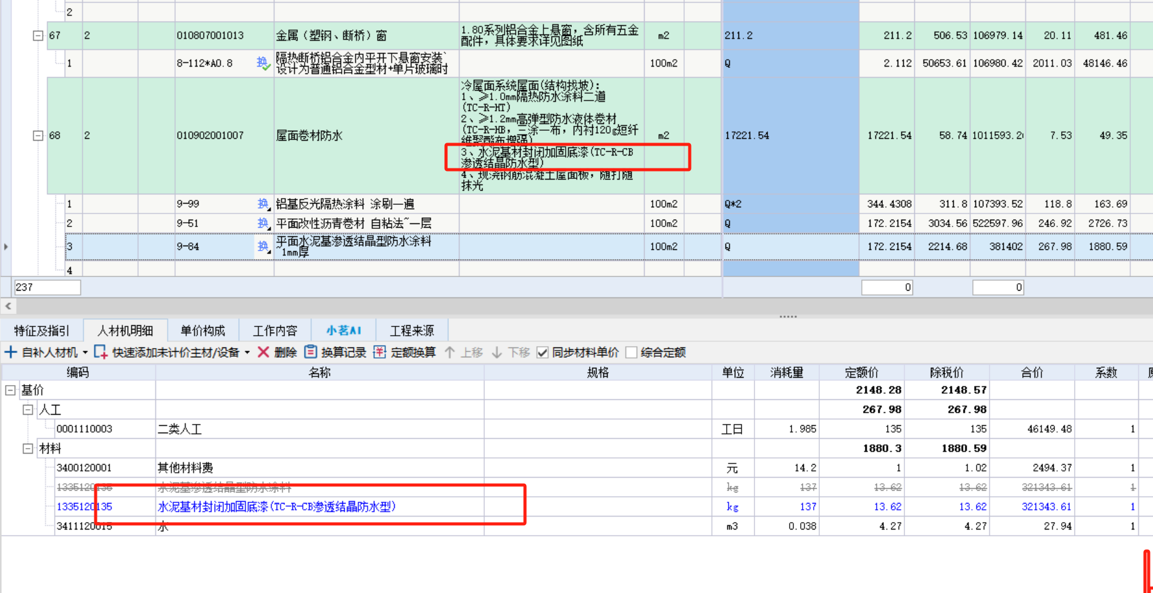The height and width of the screenshot is (593, 1153).
Task: Click the 自补人材机 plus icon
Action: coord(10,352)
